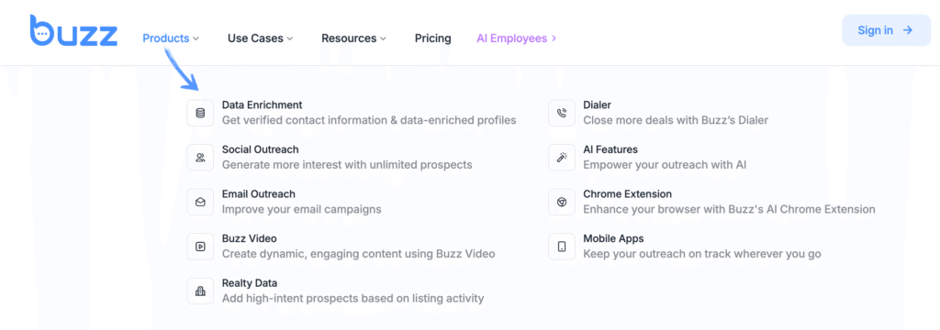Click "Improve your email campaigns" text
This screenshot has height=330, width=940.
coord(301,209)
